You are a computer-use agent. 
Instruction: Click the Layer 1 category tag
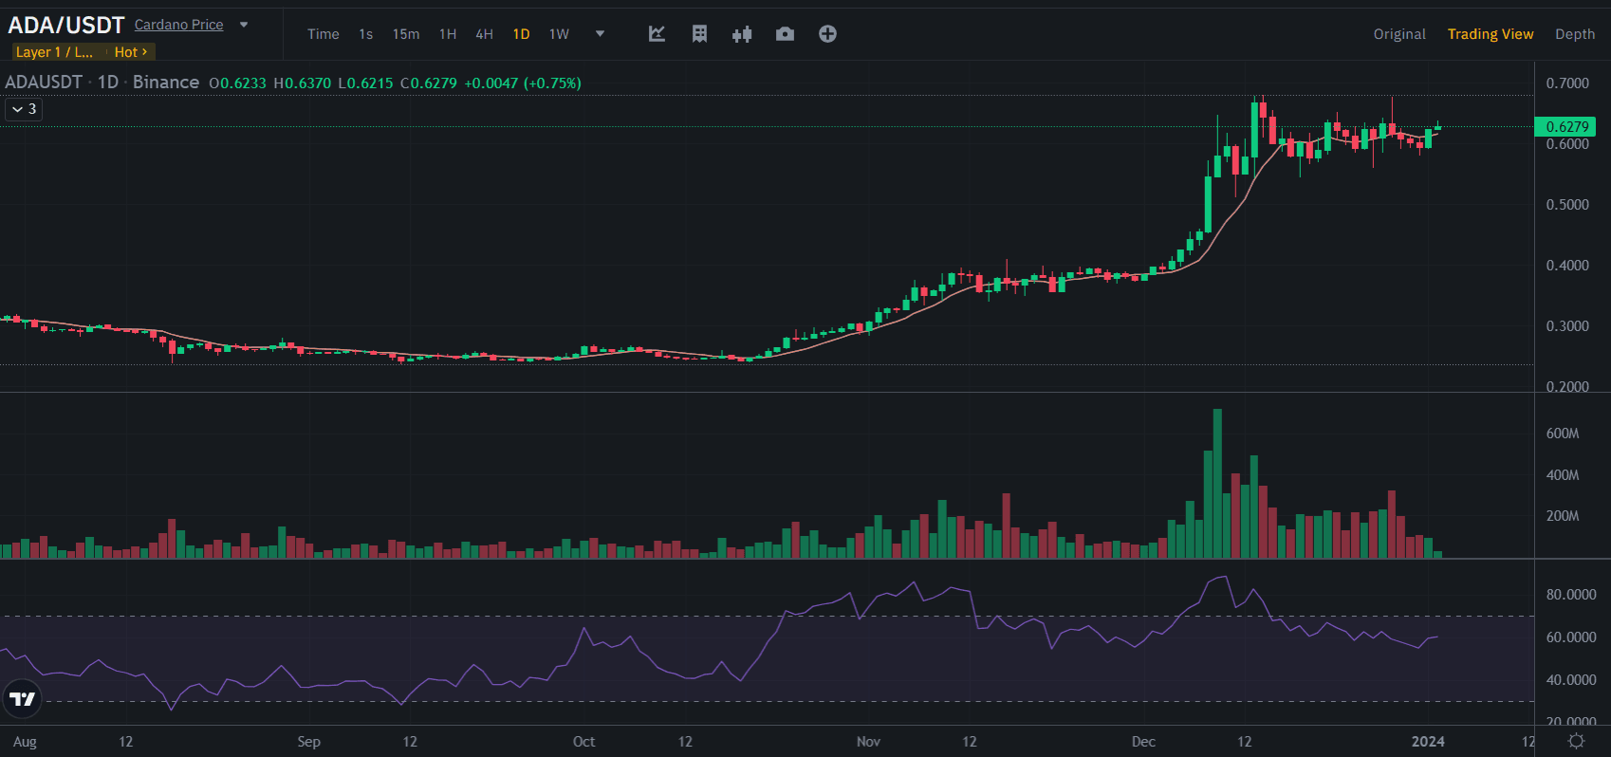click(x=54, y=52)
